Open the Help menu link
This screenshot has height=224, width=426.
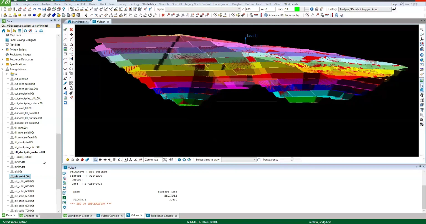[x=394, y=4]
